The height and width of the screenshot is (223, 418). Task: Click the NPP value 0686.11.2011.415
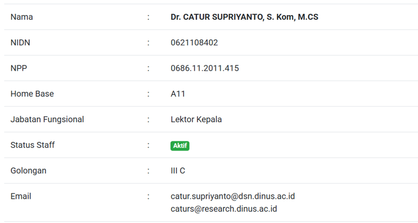pos(204,68)
